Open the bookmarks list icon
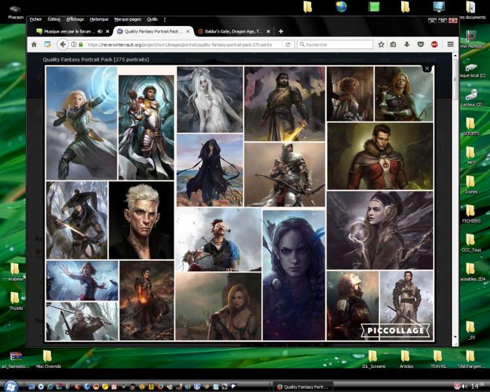The image size is (490, 392). click(393, 44)
